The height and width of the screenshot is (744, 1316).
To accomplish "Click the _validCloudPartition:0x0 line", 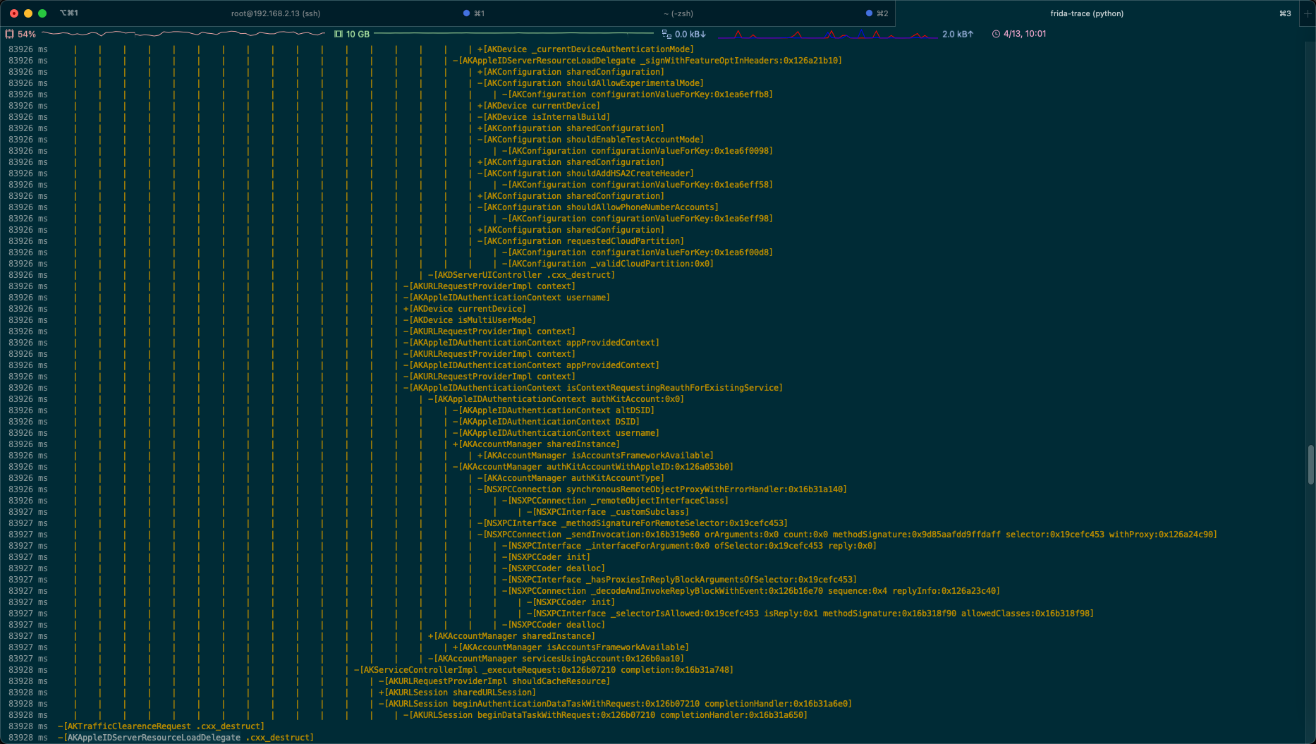I will (608, 264).
